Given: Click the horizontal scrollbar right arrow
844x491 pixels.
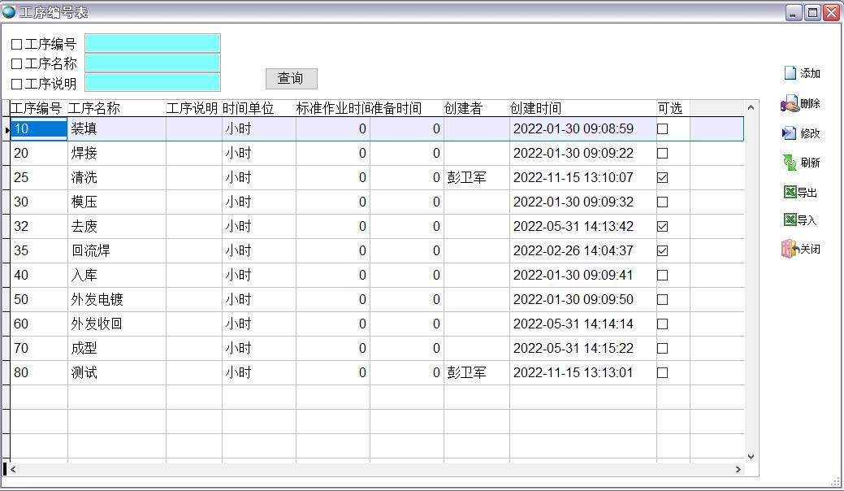Looking at the screenshot, I should 738,469.
